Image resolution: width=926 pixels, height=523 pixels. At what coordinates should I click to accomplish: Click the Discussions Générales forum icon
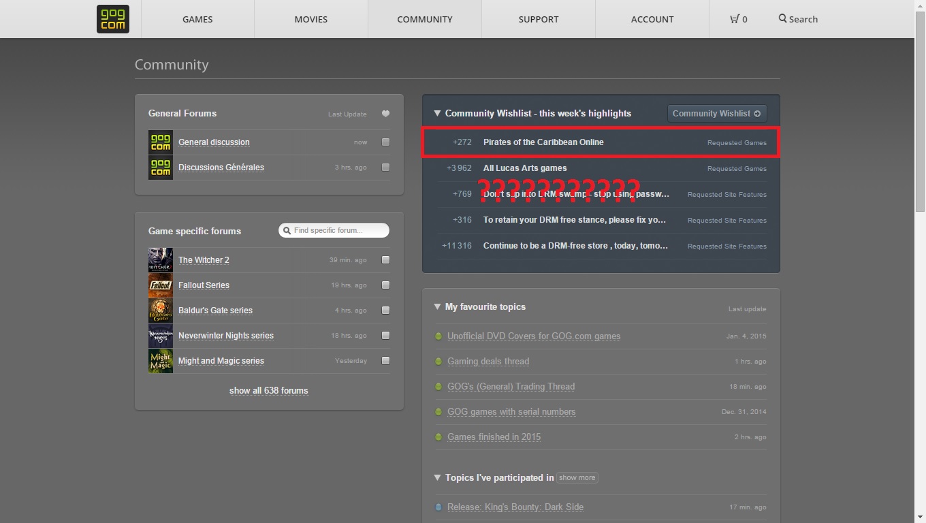(161, 168)
